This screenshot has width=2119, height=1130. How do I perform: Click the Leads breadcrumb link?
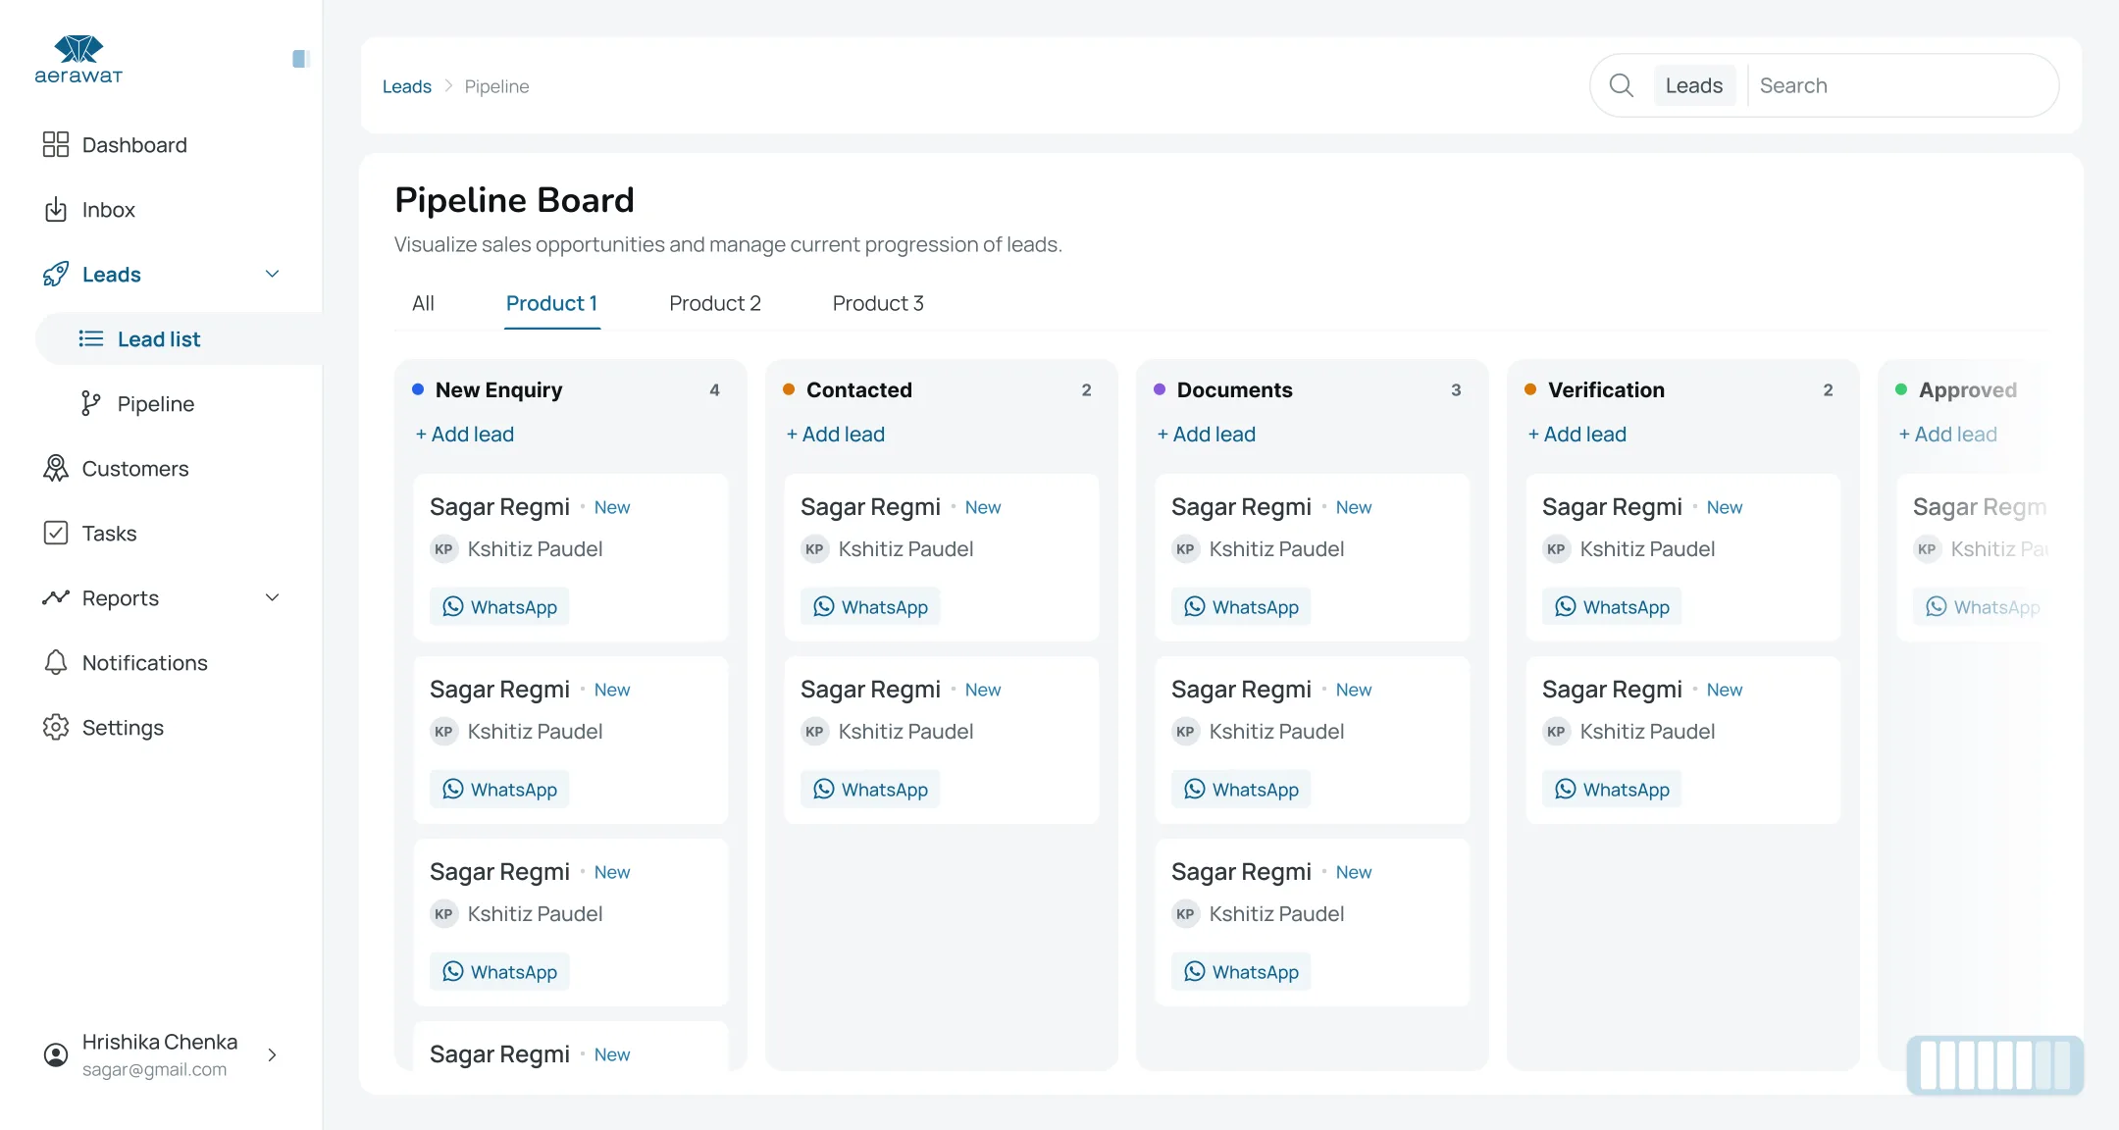click(x=407, y=86)
